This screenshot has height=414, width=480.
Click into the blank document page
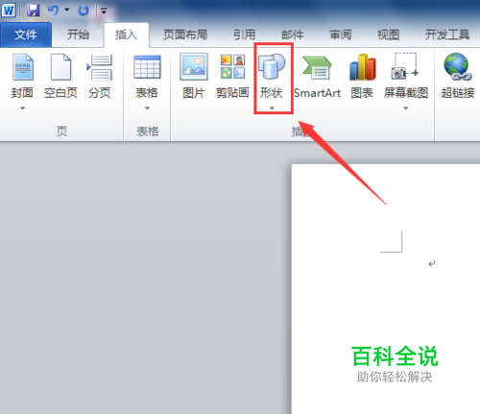coord(386,288)
